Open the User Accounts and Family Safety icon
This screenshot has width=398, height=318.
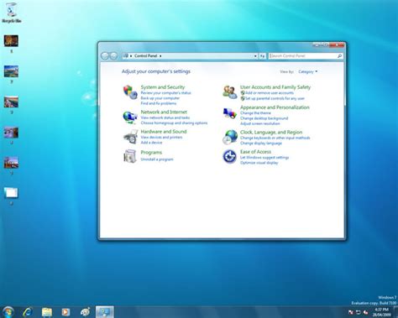tap(230, 92)
